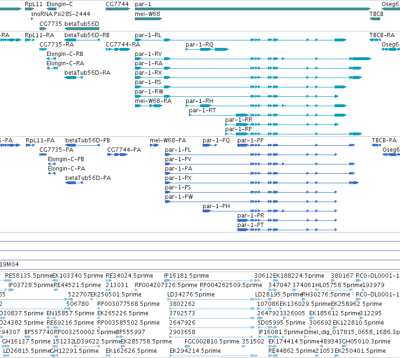Screen dimensions: 400x358
Task: Select protein CG7744-PA
Action: pyautogui.click(x=117, y=155)
